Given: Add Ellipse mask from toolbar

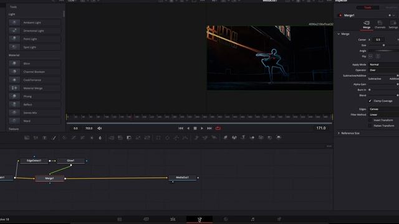Looking at the screenshot, I should point(167,138).
